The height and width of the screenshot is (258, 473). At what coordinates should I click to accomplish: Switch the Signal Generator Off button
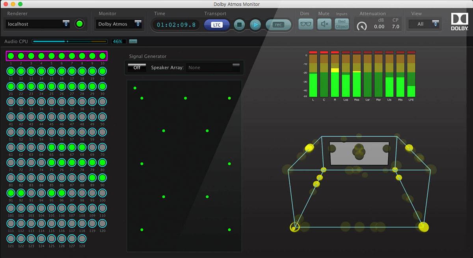click(137, 68)
